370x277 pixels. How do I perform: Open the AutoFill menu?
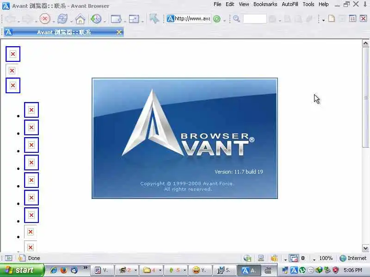click(290, 4)
